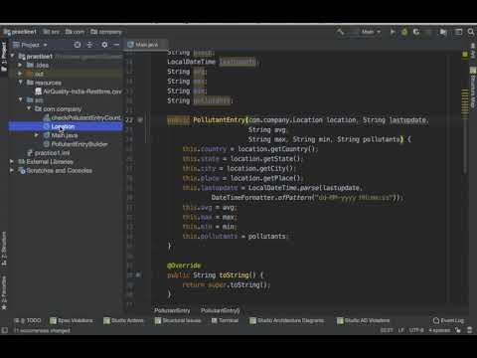The height and width of the screenshot is (358, 477).
Task: Expand the Main.java node arrow
Action: click(37, 135)
